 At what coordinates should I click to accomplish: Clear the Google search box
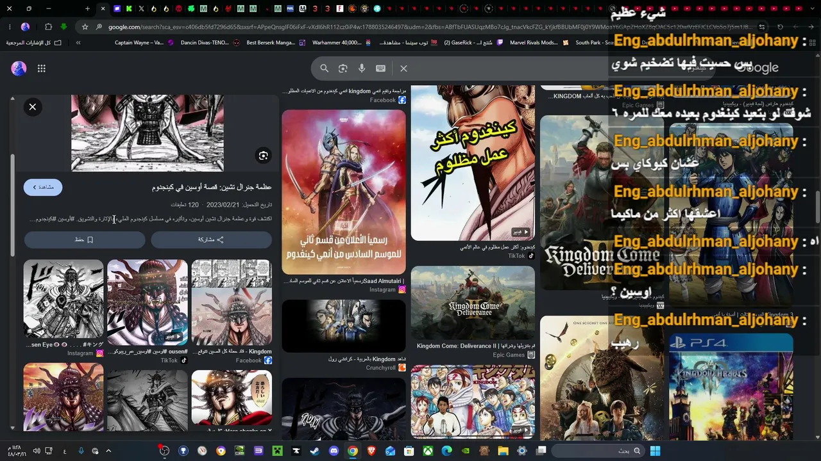tap(403, 69)
